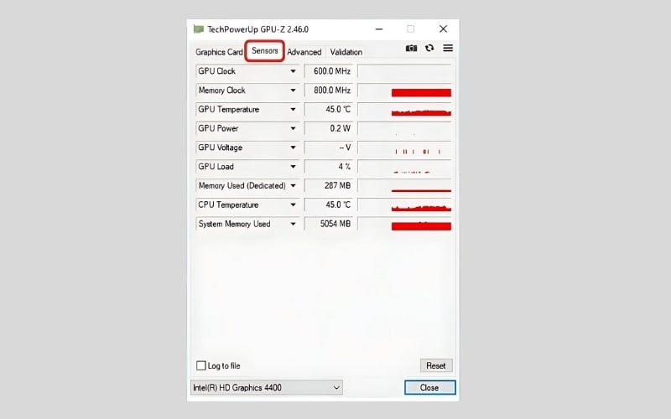Open the GPU Temperature sensor dropdown
Screen dimensions: 671x419
tap(294, 110)
